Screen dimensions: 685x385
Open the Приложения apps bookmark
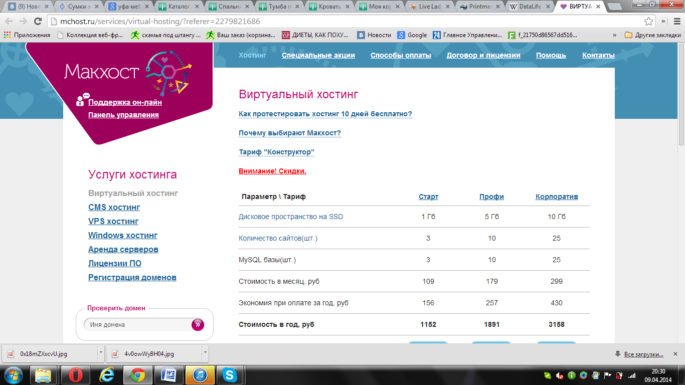tap(27, 35)
